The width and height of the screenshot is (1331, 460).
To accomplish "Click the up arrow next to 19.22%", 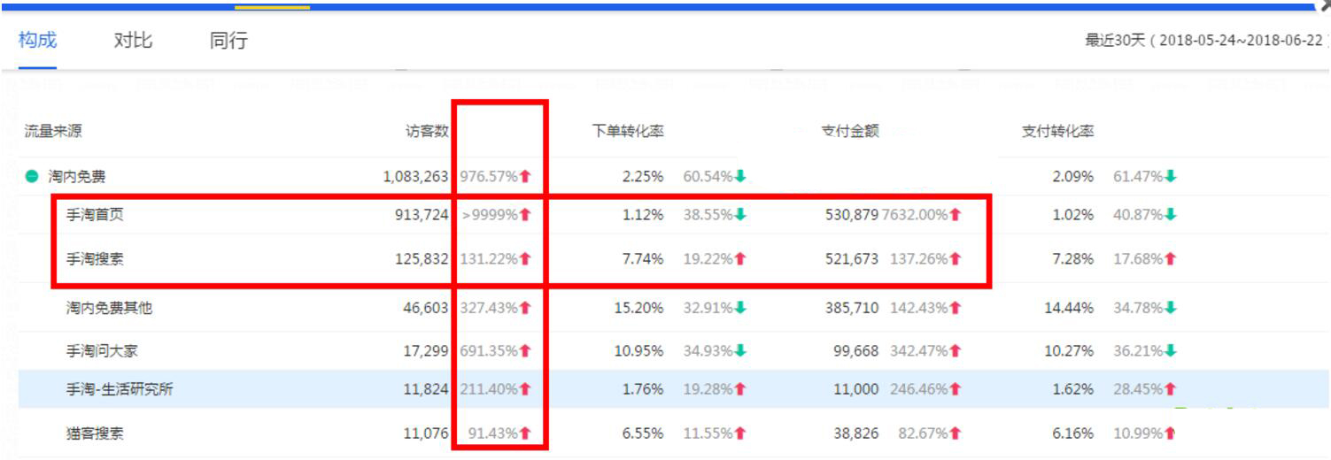I will coord(740,259).
